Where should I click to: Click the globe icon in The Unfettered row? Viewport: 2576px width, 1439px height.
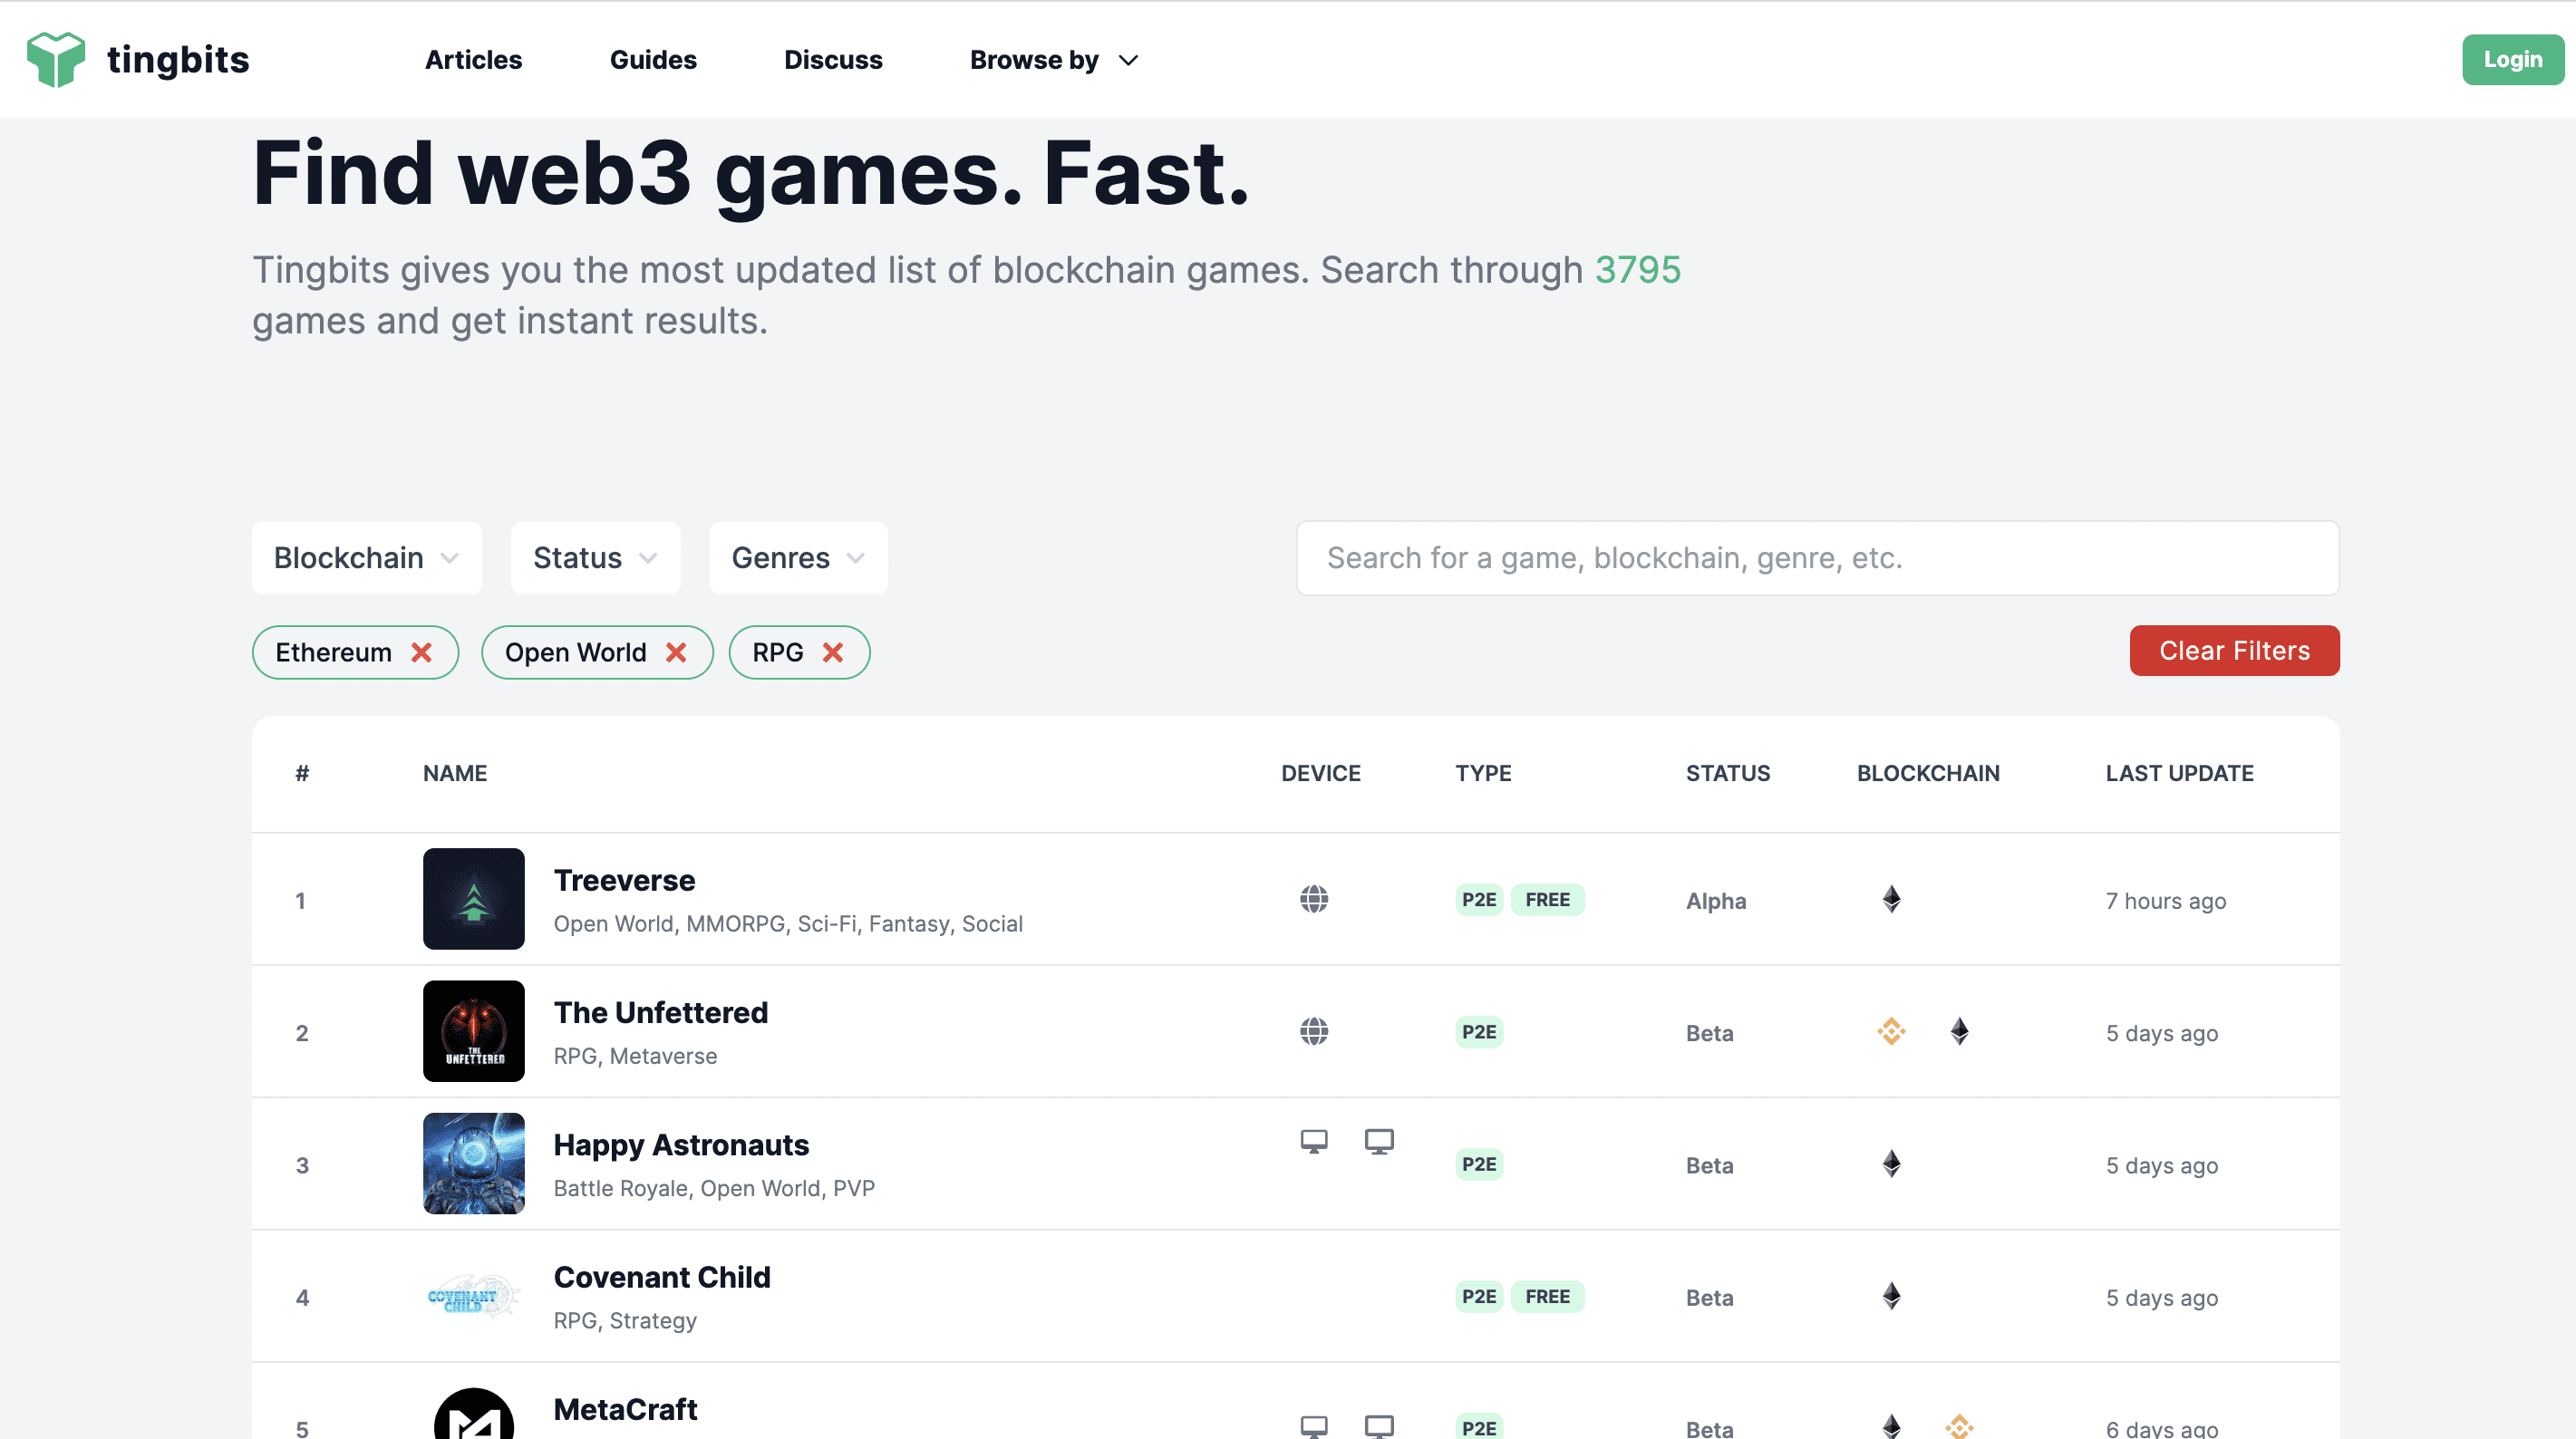point(1314,1031)
